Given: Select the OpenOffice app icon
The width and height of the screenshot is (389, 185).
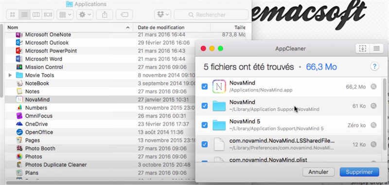Looking at the screenshot, I should point(19,132).
